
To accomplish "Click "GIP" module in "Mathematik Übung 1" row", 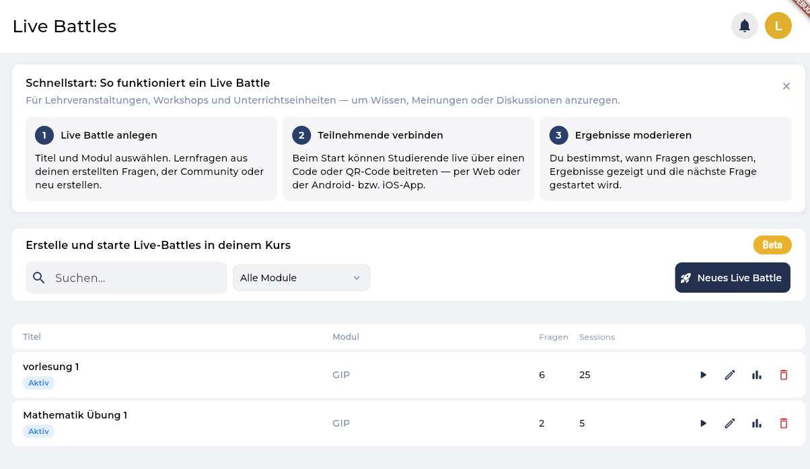I will [341, 423].
